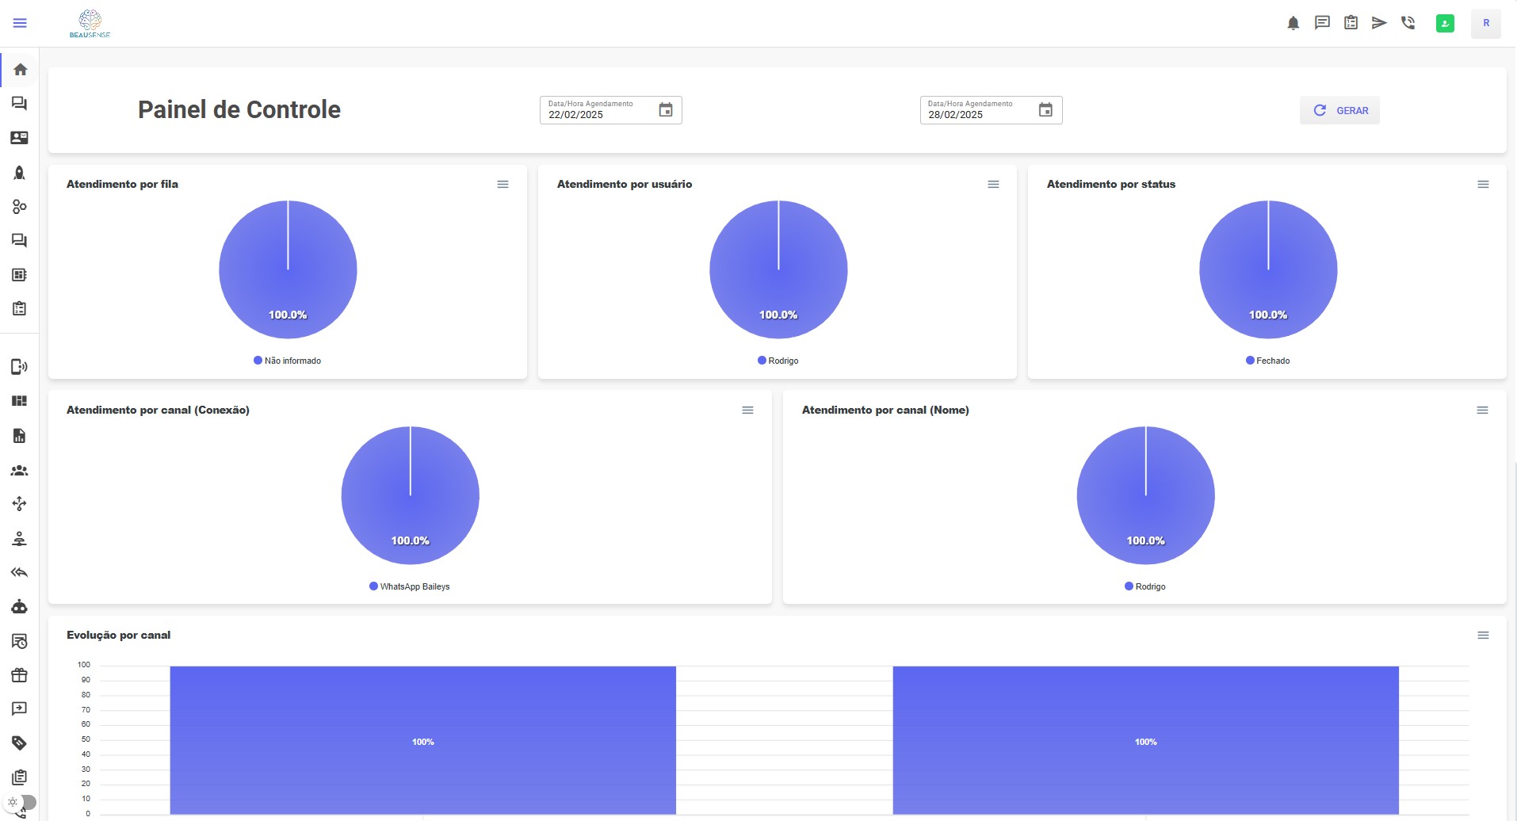Viewport: 1517px width, 821px height.
Task: Expand the 'R' user profile menu
Action: tap(1486, 23)
